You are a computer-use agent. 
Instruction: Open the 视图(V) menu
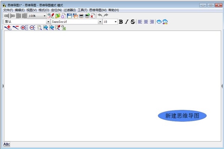pos(31,10)
